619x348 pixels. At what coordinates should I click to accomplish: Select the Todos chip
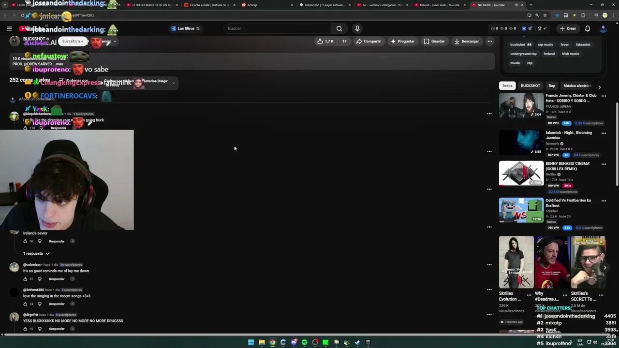click(x=507, y=86)
